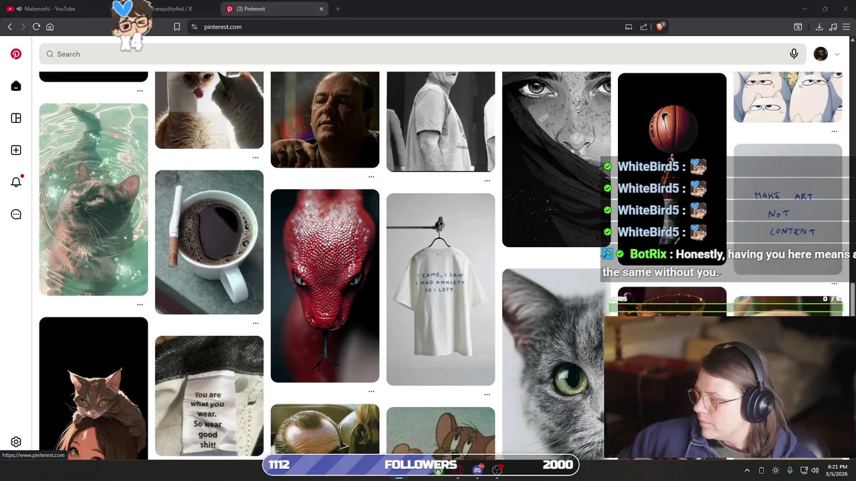Open the red snake pin
This screenshot has height=481, width=856.
coord(325,286)
